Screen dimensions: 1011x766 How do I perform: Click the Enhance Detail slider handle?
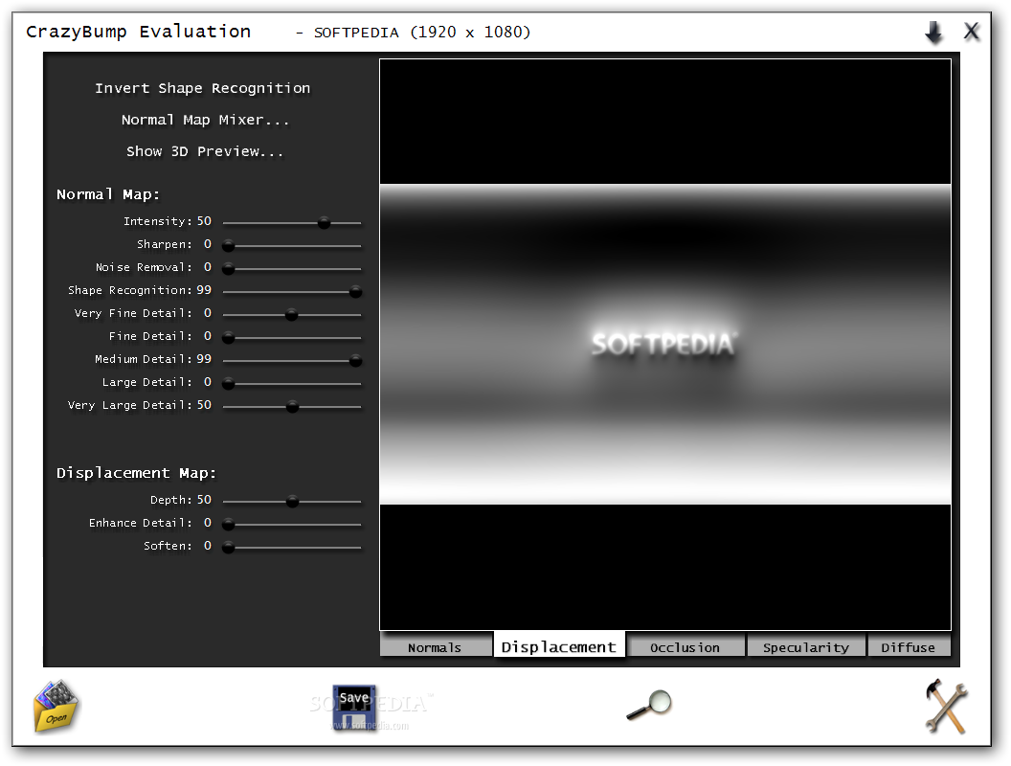pos(228,525)
